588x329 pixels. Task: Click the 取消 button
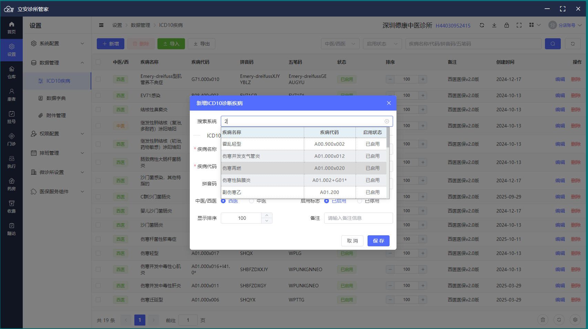click(x=352, y=241)
